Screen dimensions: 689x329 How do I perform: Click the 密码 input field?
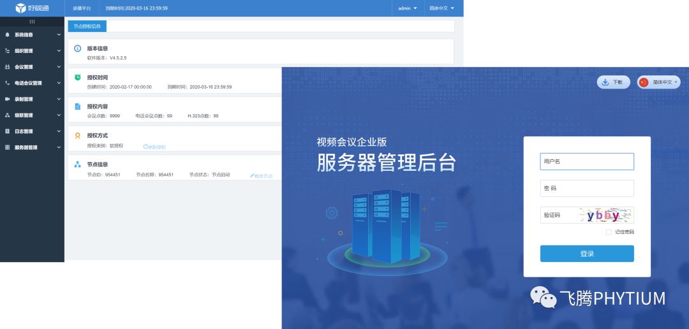[x=587, y=188]
